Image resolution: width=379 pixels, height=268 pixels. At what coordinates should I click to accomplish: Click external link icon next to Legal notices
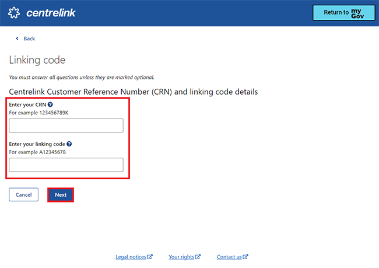click(x=150, y=257)
